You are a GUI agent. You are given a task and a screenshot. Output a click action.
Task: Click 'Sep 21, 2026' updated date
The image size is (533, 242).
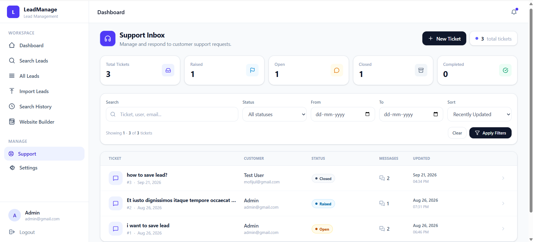[425, 175]
